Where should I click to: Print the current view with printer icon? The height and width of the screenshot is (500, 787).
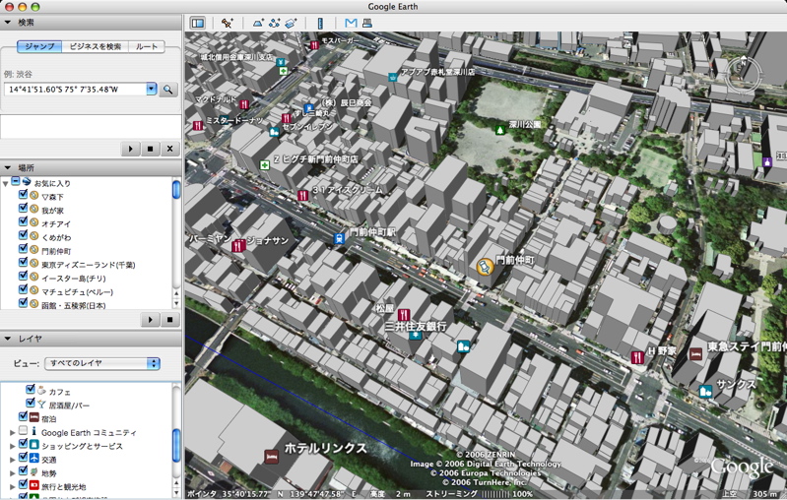coord(367,23)
